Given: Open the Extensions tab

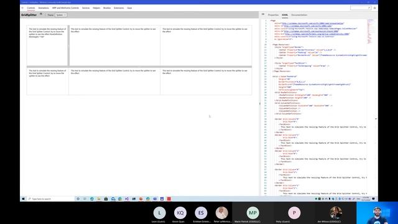Looking at the screenshot, I should [119, 8].
